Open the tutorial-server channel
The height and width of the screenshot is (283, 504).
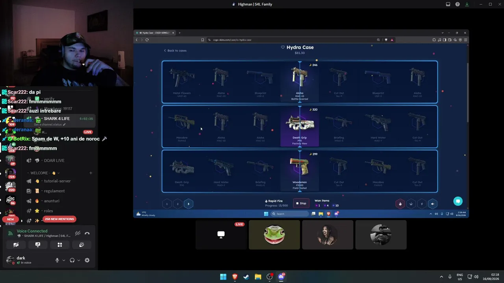pyautogui.click(x=57, y=181)
